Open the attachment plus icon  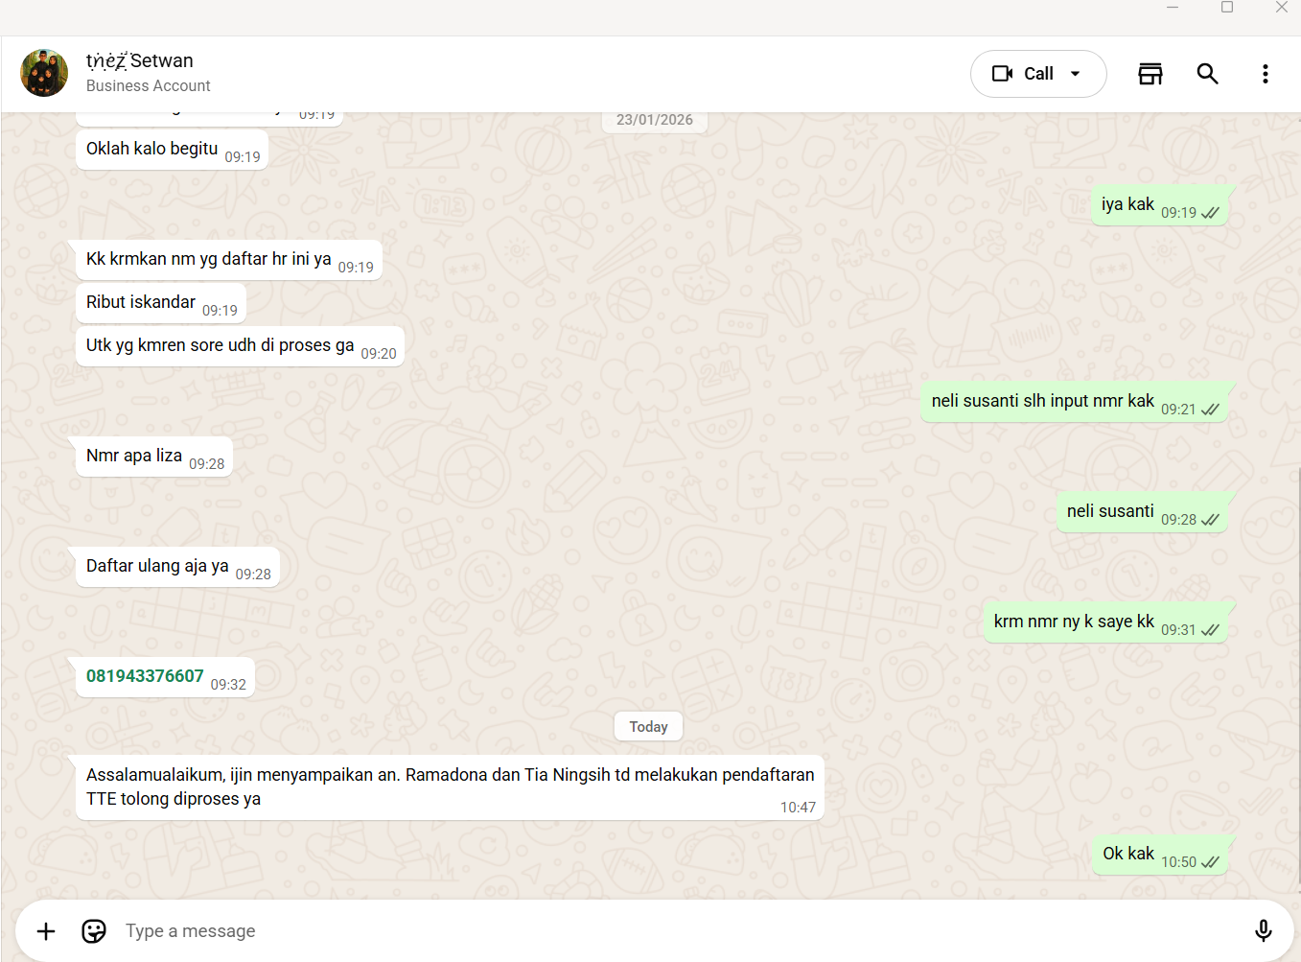point(46,931)
